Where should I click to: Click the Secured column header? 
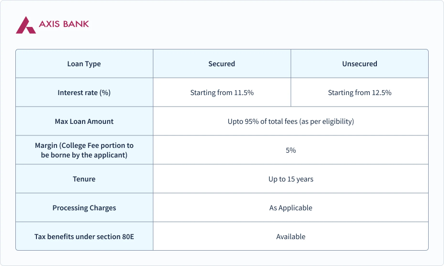click(x=222, y=64)
